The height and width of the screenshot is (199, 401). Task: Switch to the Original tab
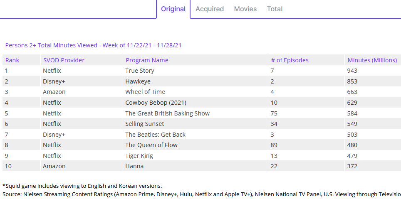click(x=173, y=9)
